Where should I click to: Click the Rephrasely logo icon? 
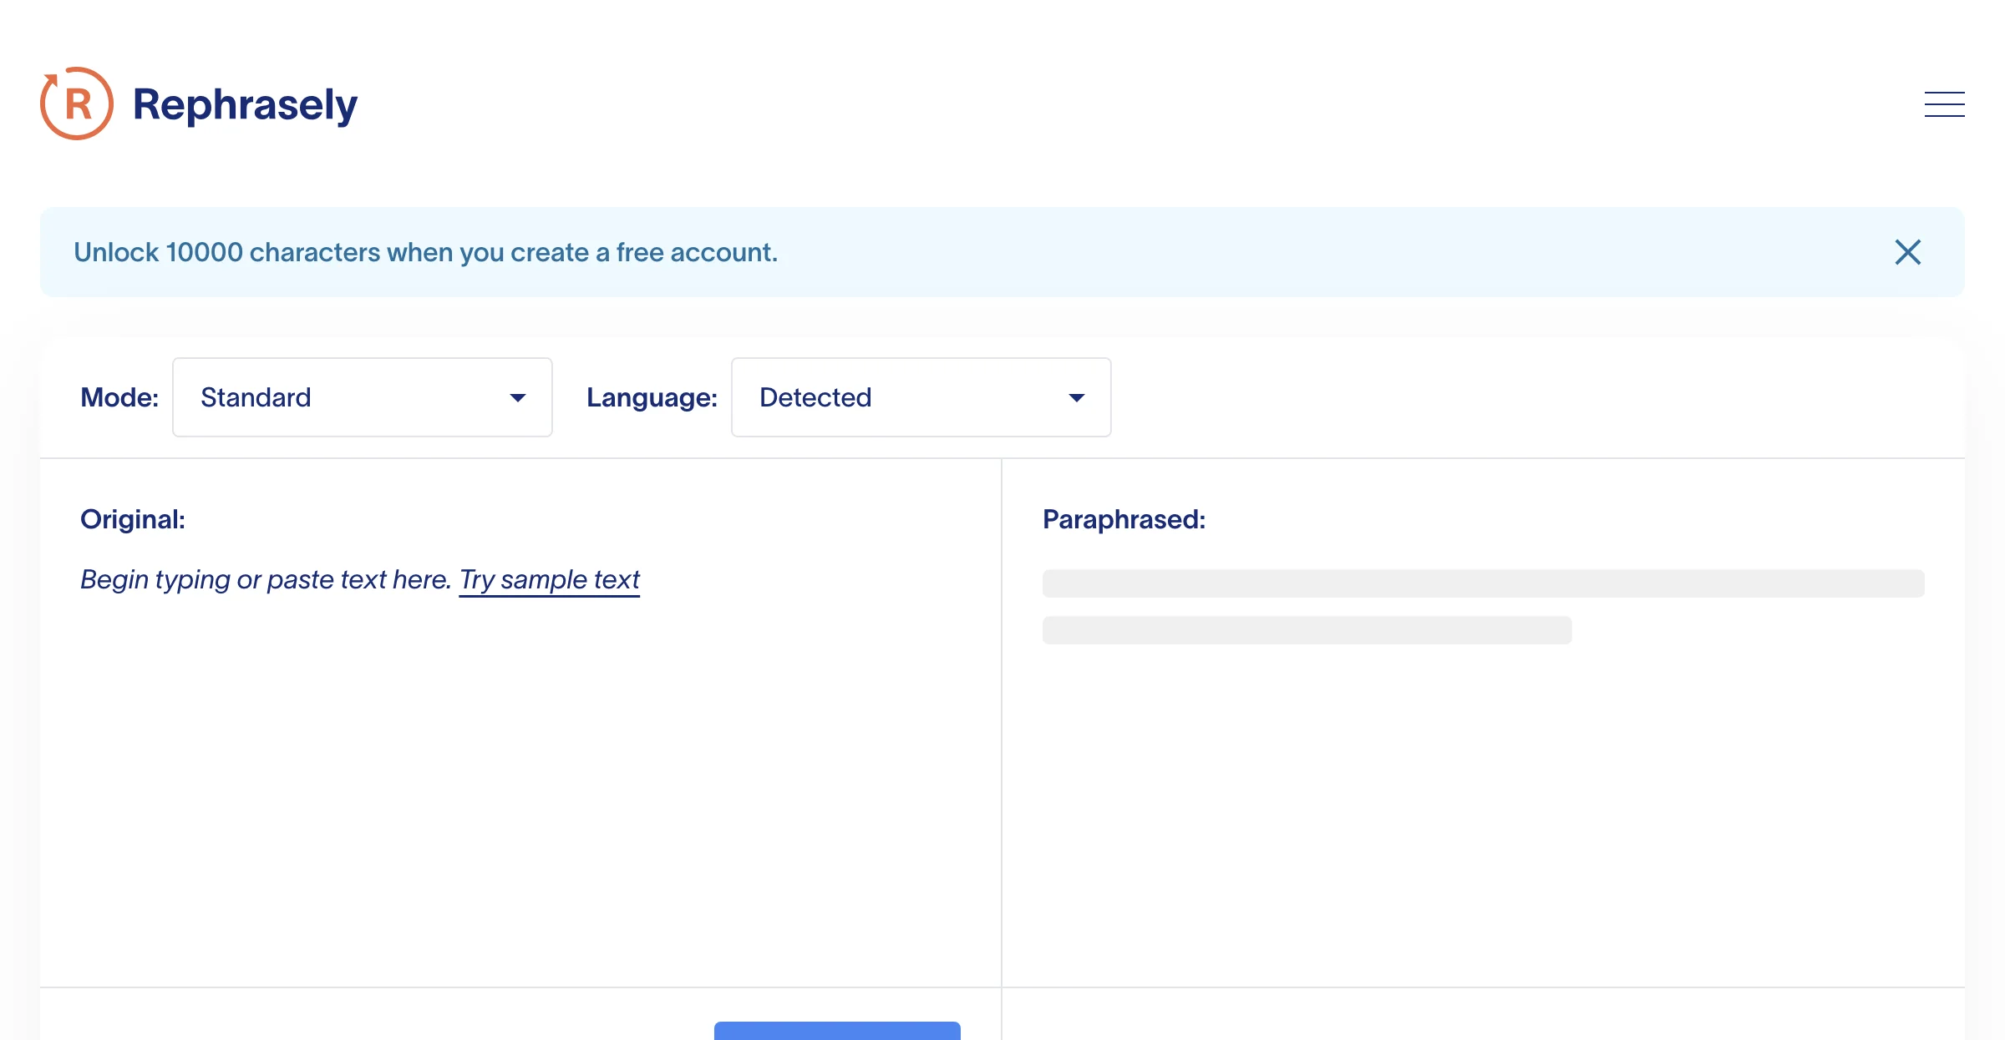77,103
